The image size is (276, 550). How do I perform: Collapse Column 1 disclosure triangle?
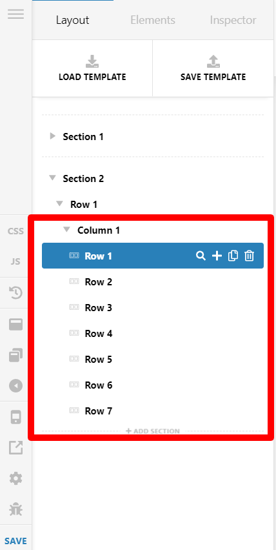pos(66,230)
